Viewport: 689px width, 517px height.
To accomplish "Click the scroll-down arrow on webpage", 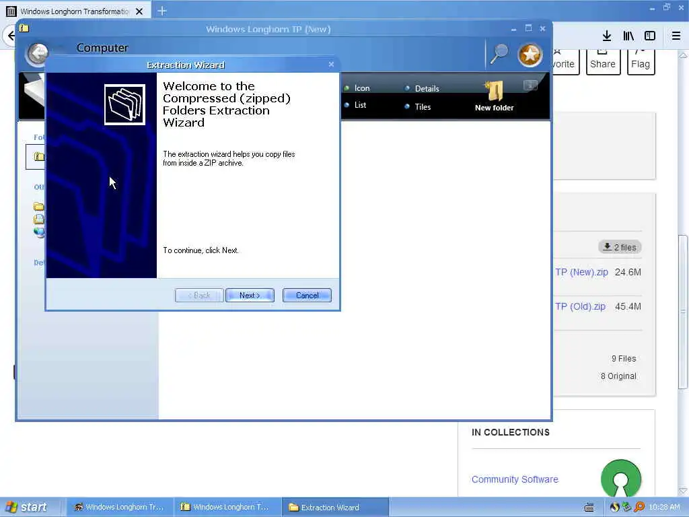I will [683, 491].
